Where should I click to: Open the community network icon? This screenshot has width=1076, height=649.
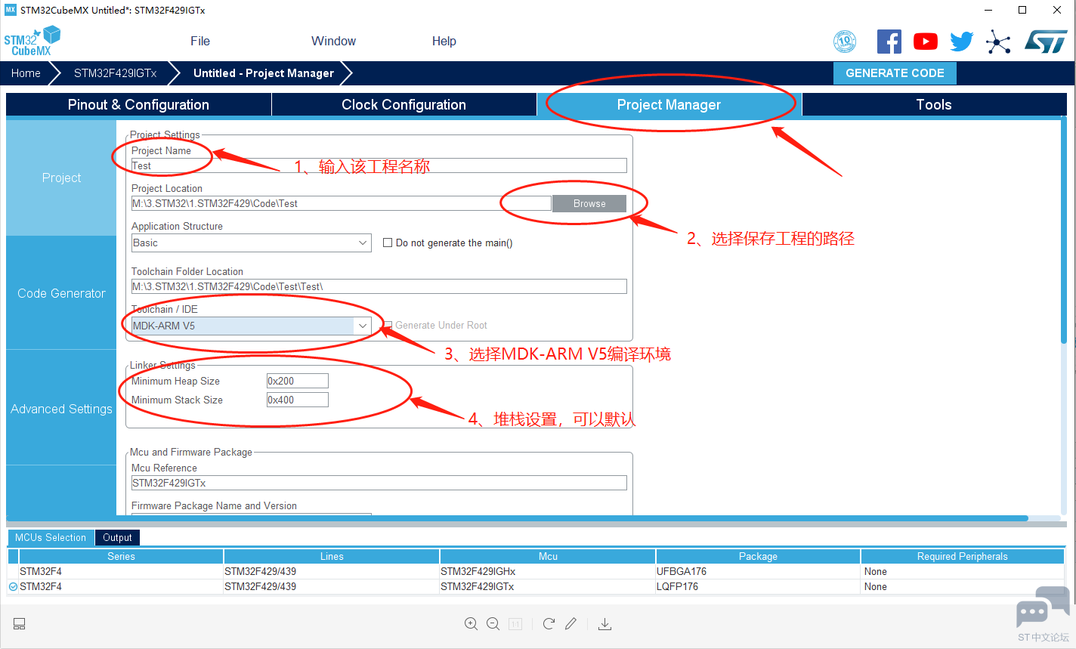point(998,42)
